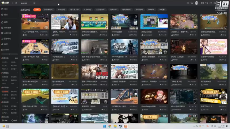Click the plus beside 单机热游
230x129 pixels.
[17, 88]
